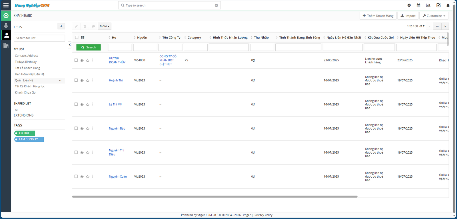Star the Huynh Thị record

tap(88, 81)
